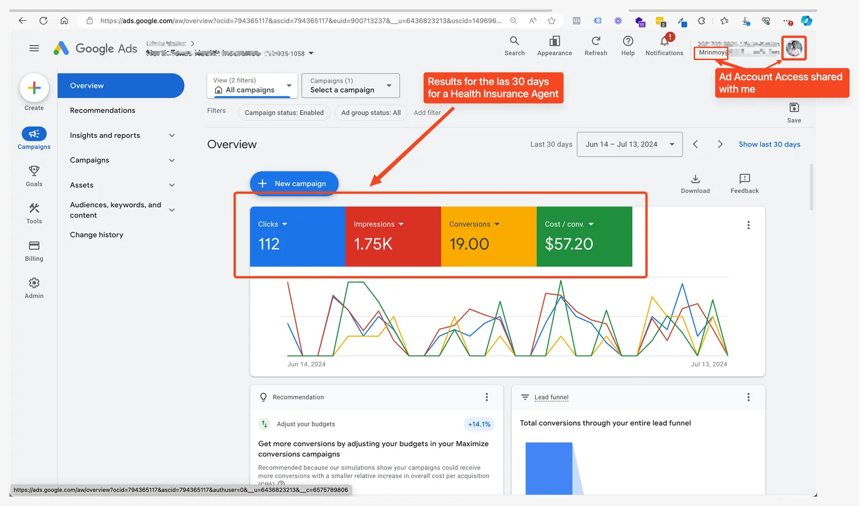
Task: Switch to the Recommendations page
Action: [x=103, y=110]
